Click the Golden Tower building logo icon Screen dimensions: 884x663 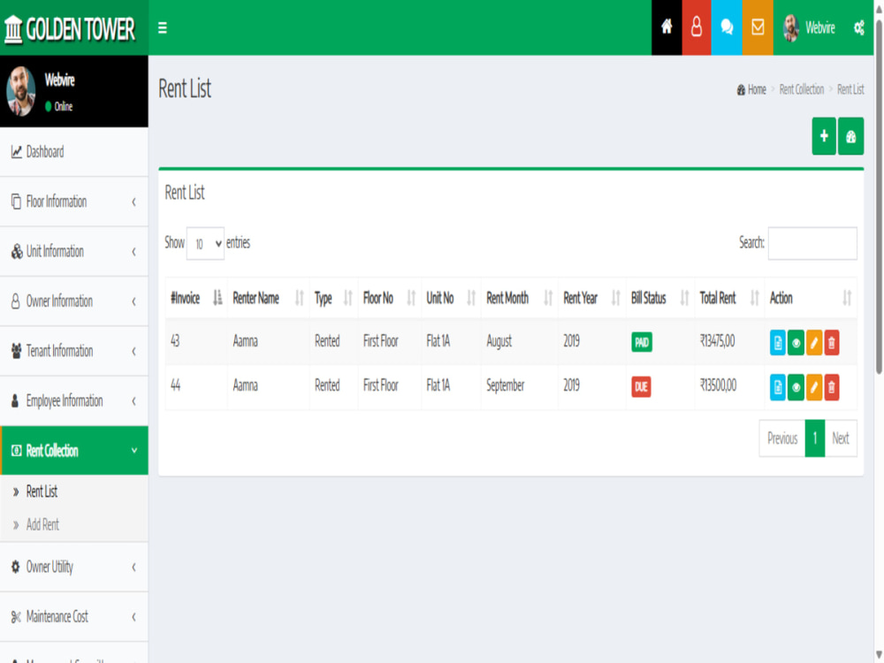coord(13,29)
